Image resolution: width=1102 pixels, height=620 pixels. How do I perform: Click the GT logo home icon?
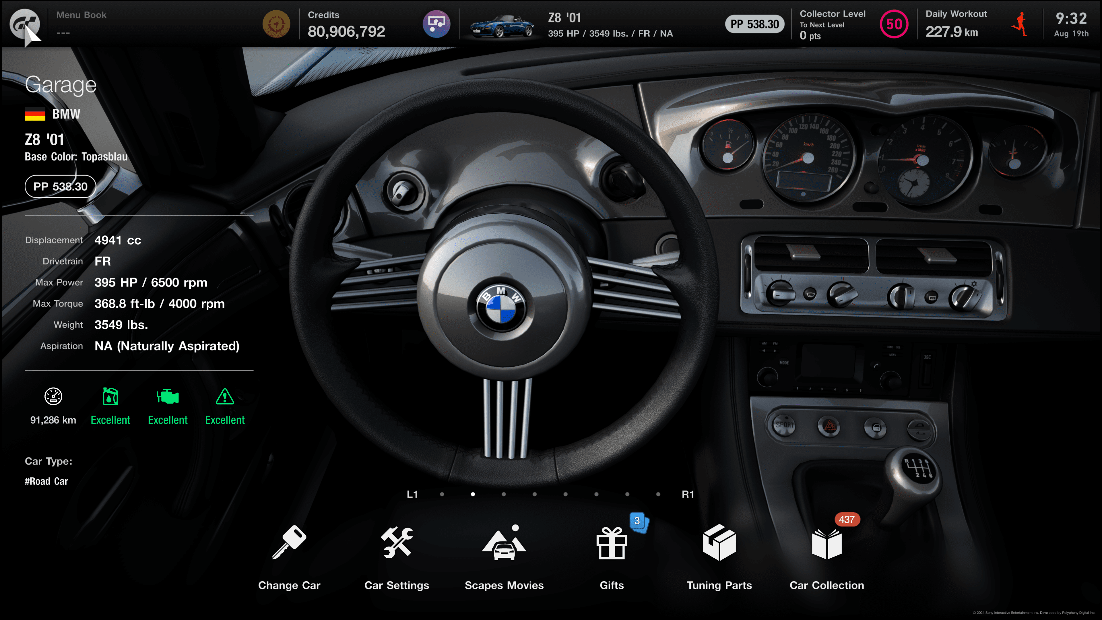tap(24, 24)
